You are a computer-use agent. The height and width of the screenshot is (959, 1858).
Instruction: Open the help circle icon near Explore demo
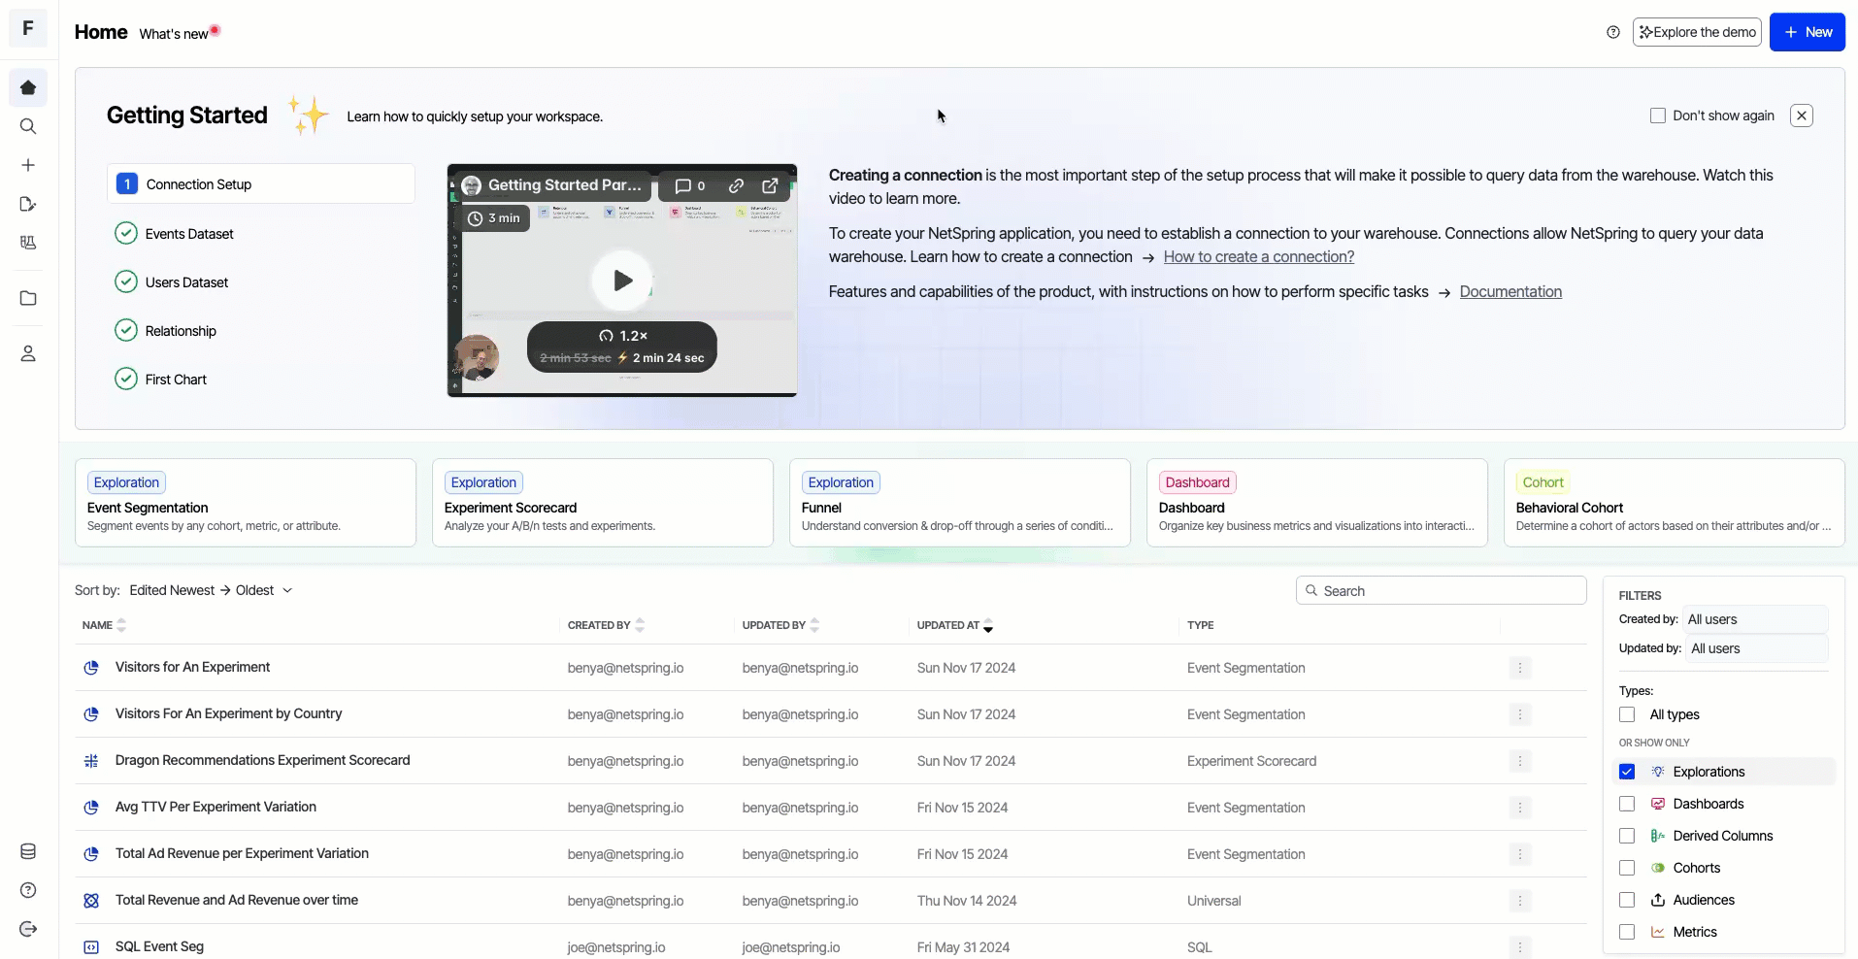(x=1613, y=32)
